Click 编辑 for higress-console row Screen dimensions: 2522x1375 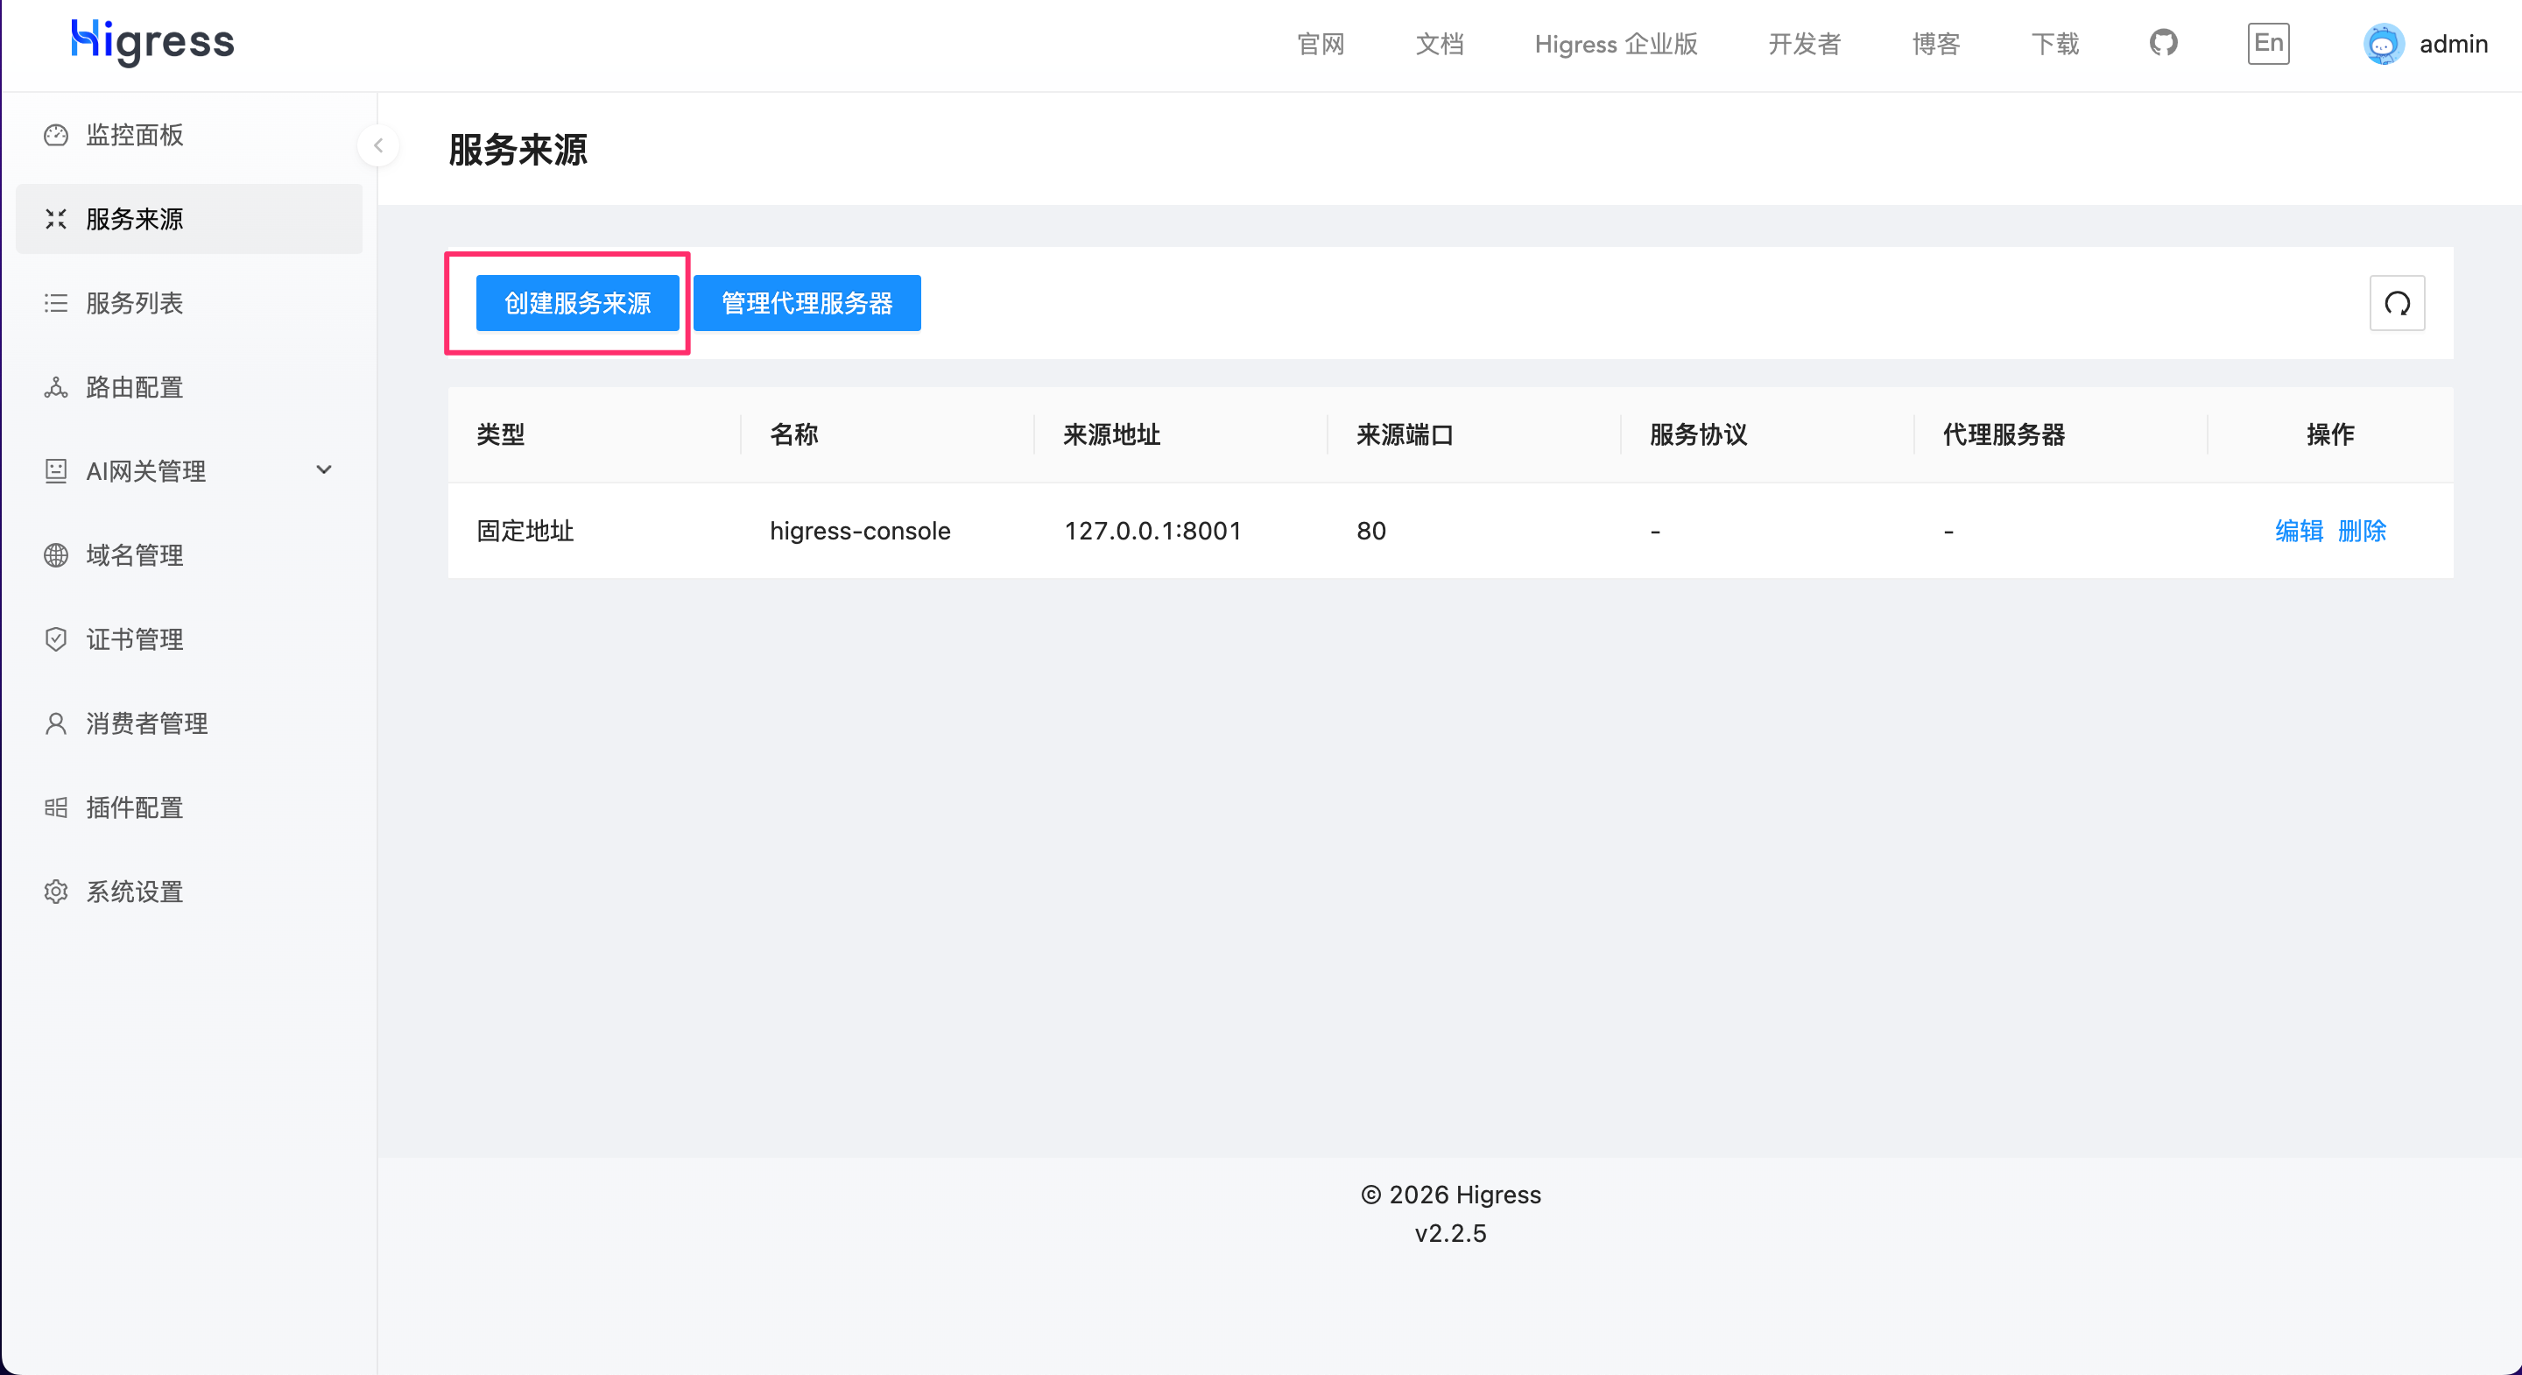click(x=2299, y=531)
